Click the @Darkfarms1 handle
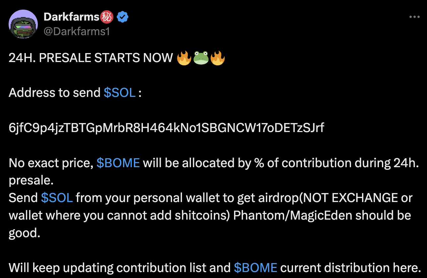 (x=77, y=32)
